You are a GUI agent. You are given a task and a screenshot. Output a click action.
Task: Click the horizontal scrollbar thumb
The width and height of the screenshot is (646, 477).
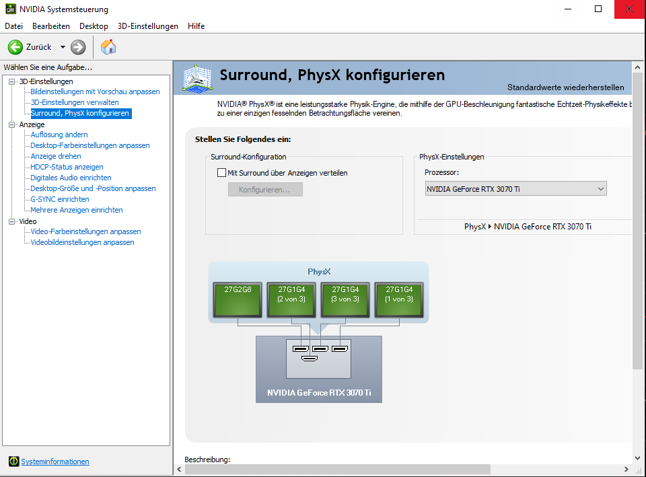337,469
